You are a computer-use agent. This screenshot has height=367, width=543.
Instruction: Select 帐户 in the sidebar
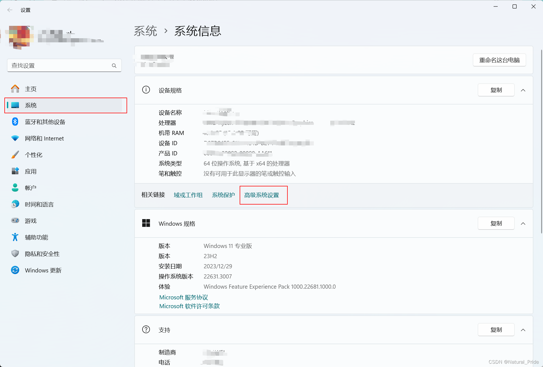coord(30,188)
